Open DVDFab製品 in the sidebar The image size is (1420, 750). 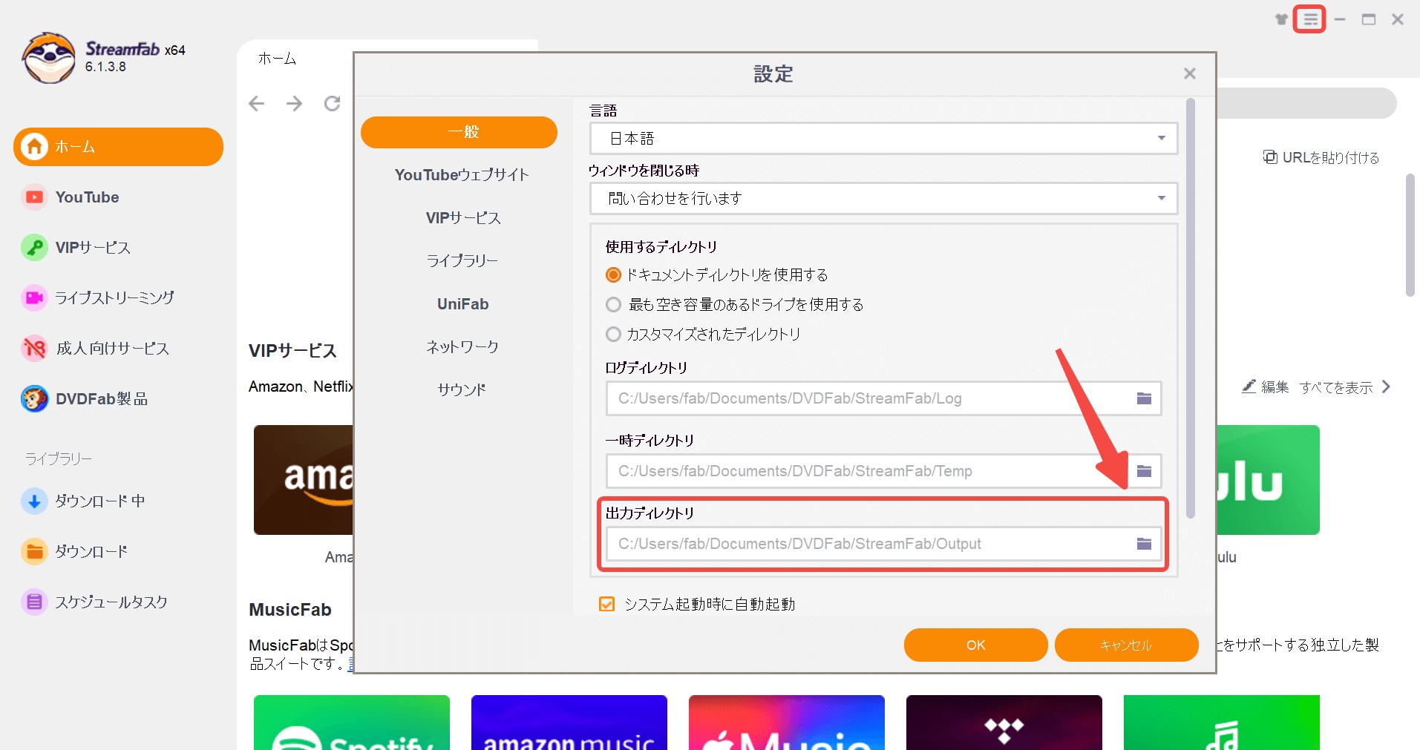(x=118, y=399)
